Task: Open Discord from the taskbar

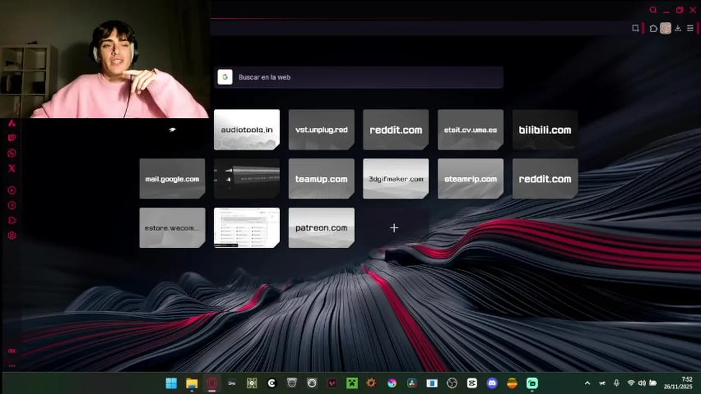Action: [x=492, y=383]
